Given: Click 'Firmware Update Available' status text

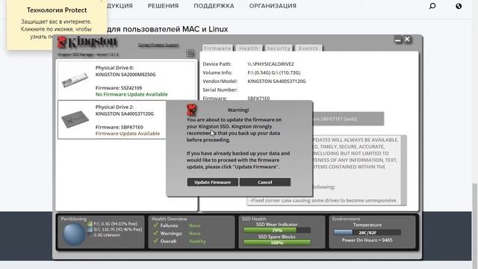Looking at the screenshot, I should coord(128,134).
